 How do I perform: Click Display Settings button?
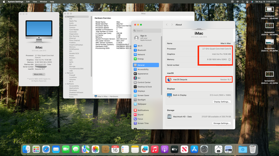coord(222,102)
